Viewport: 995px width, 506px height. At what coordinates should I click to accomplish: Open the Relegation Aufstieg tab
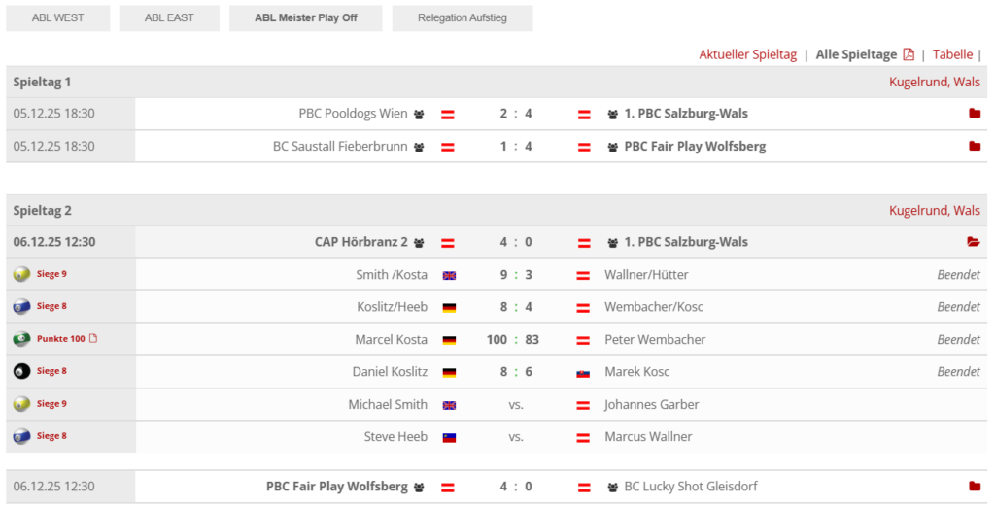[x=462, y=17]
